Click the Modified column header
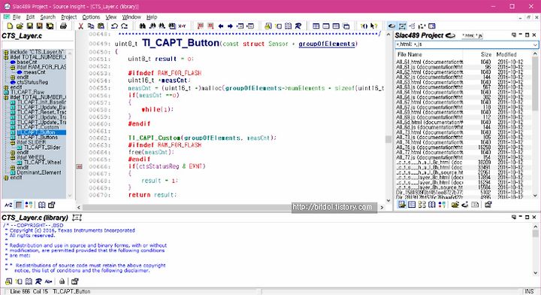Viewport: 541px width, 295px height. point(506,55)
